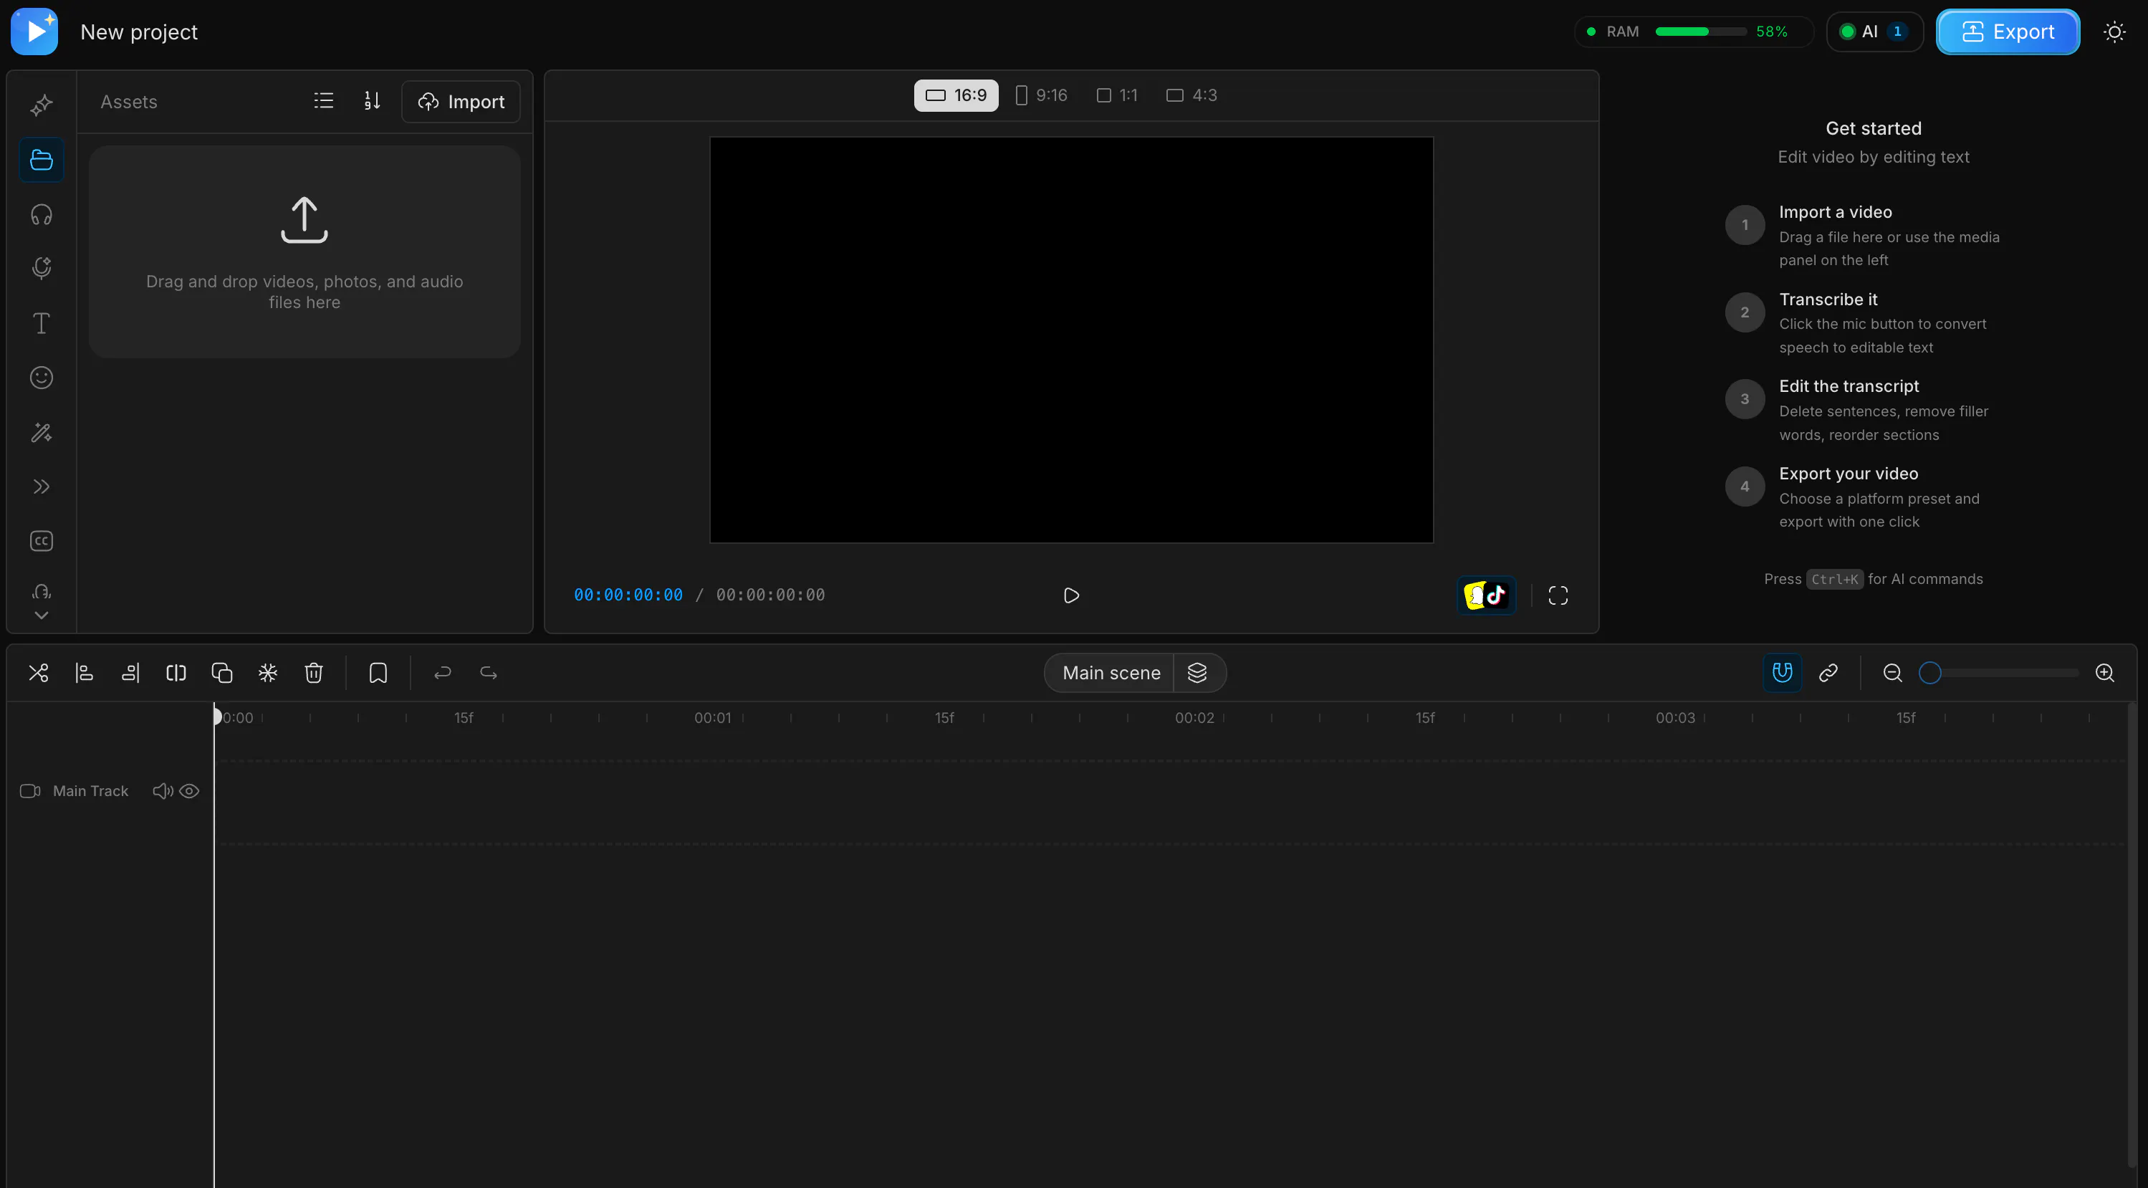The image size is (2148, 1188).
Task: Click the 00:01 timeline ruler mark
Action: tap(712, 718)
